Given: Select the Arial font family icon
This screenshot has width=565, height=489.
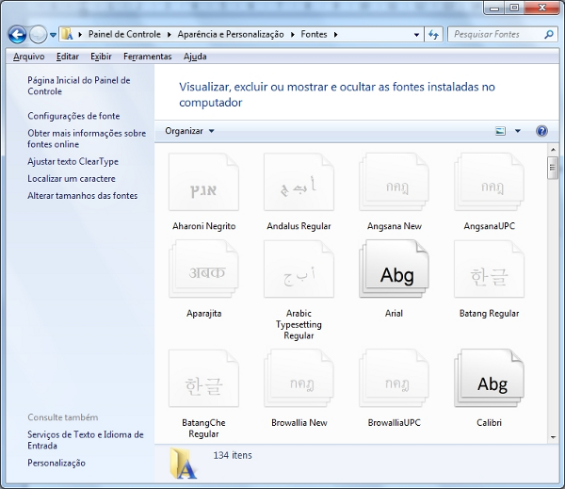Looking at the screenshot, I should pyautogui.click(x=394, y=269).
